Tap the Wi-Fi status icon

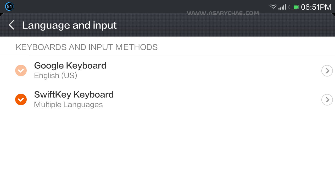point(273,7)
